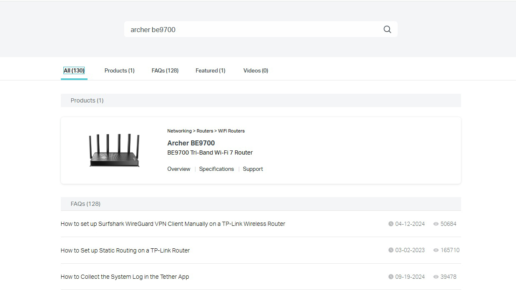This screenshot has height=290, width=516.
Task: Open the Surfshark WireGuard VPN Client FAQ
Action: click(x=173, y=224)
